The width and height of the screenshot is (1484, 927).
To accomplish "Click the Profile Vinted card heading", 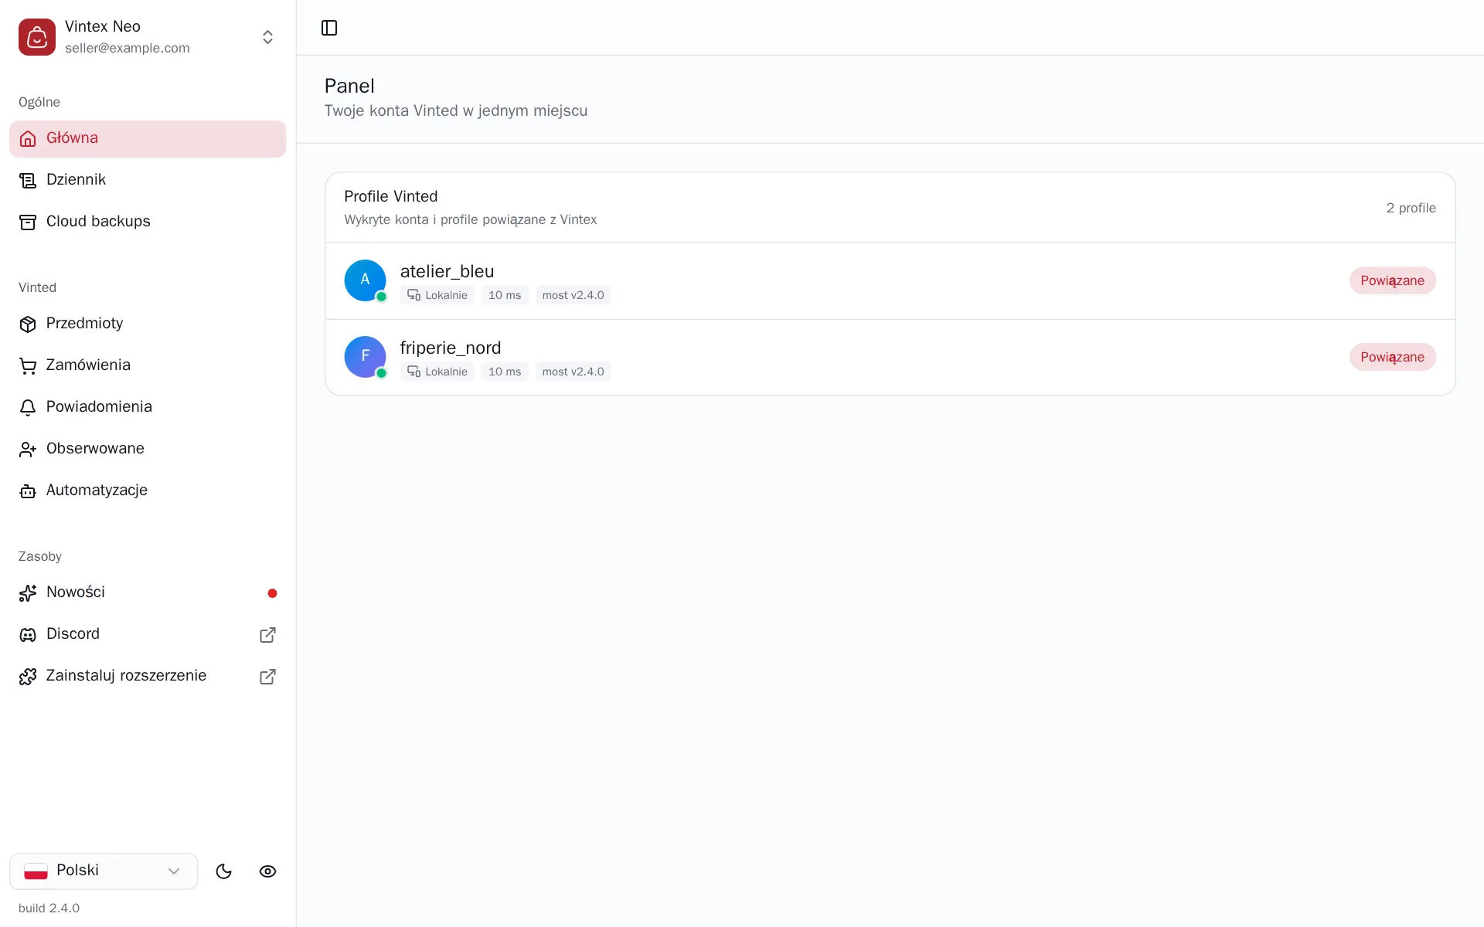I will [x=391, y=196].
